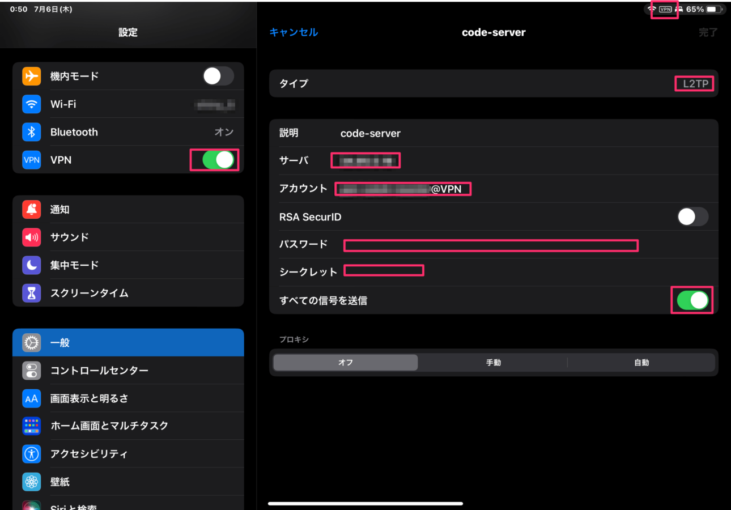Tap the VPN badge in status bar
This screenshot has height=510, width=731.
[665, 9]
